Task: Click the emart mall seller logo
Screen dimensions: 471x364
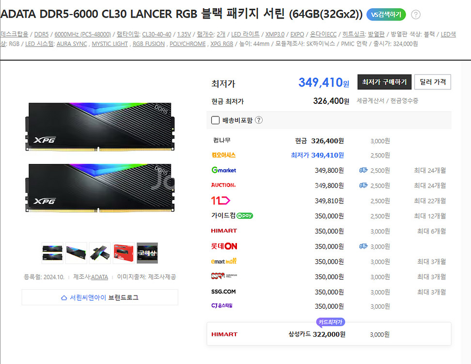Action: point(224,262)
